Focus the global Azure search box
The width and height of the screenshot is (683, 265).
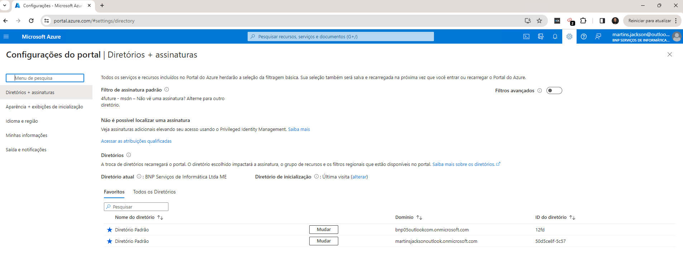point(341,36)
